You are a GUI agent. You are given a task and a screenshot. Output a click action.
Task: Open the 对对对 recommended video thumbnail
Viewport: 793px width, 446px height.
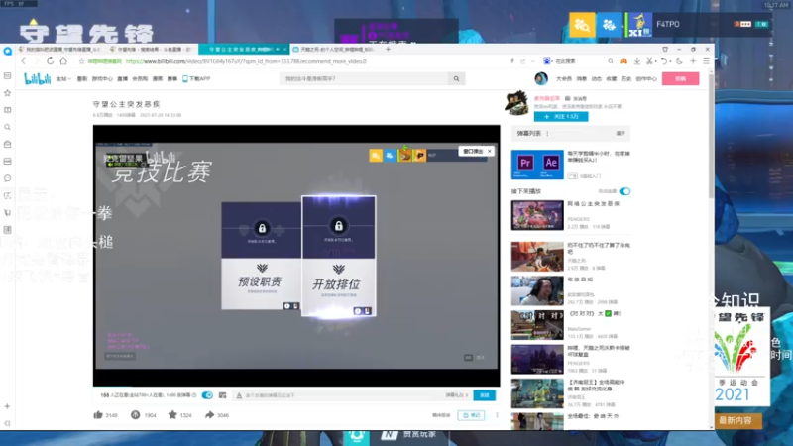pos(537,325)
